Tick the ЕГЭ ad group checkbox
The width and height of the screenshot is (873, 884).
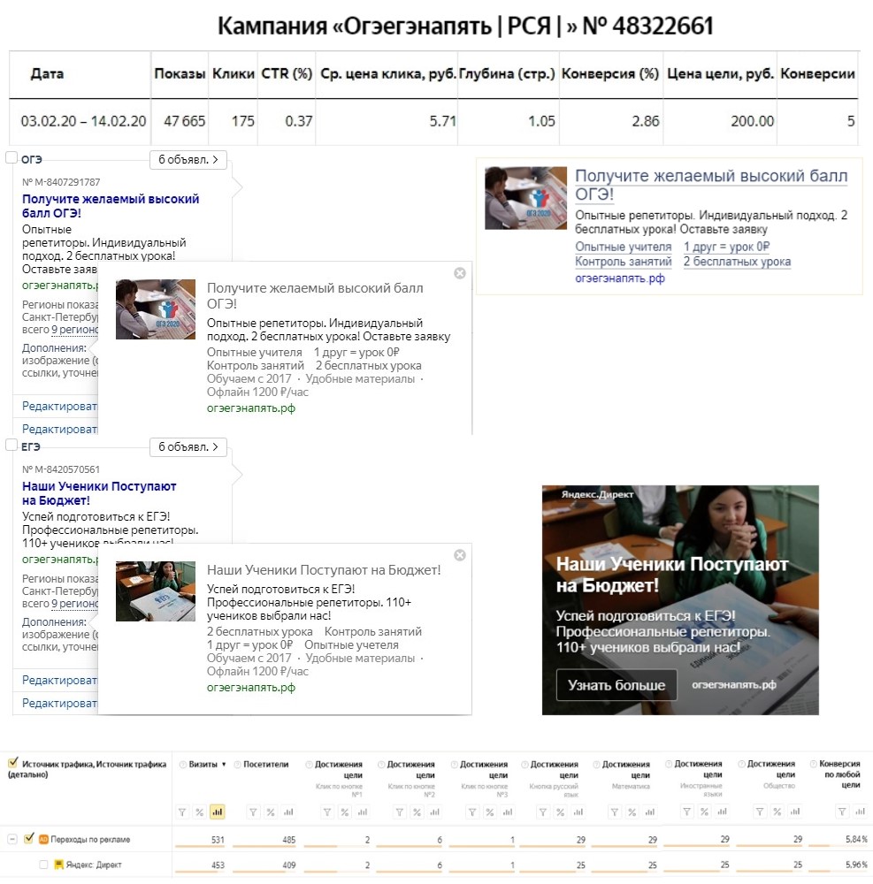11,445
